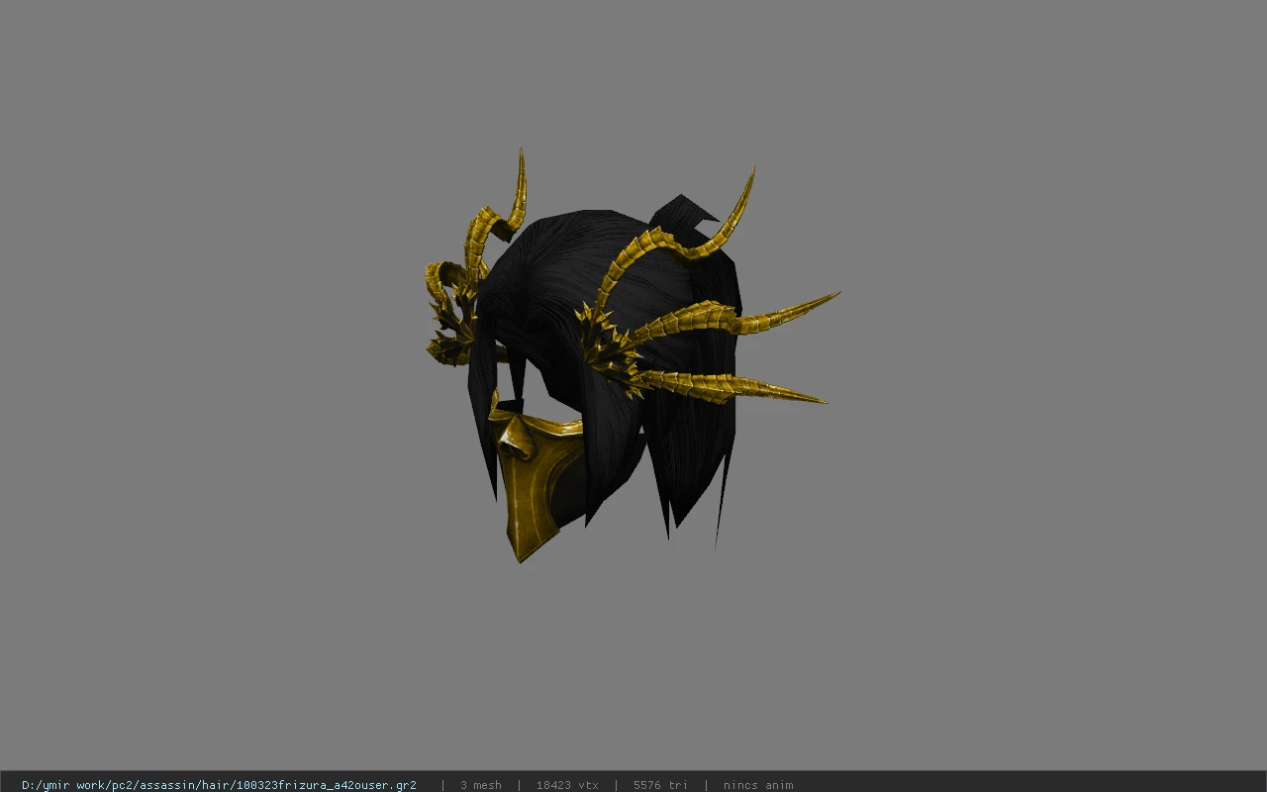Click the black hair crown on top of head
This screenshot has height=792, width=1267.
tap(564, 252)
